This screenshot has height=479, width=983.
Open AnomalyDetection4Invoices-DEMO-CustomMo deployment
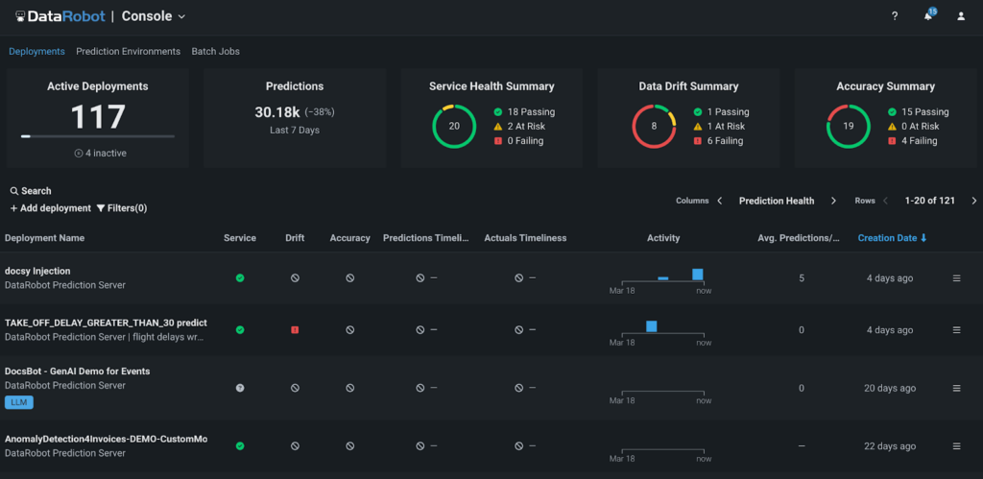tap(106, 440)
